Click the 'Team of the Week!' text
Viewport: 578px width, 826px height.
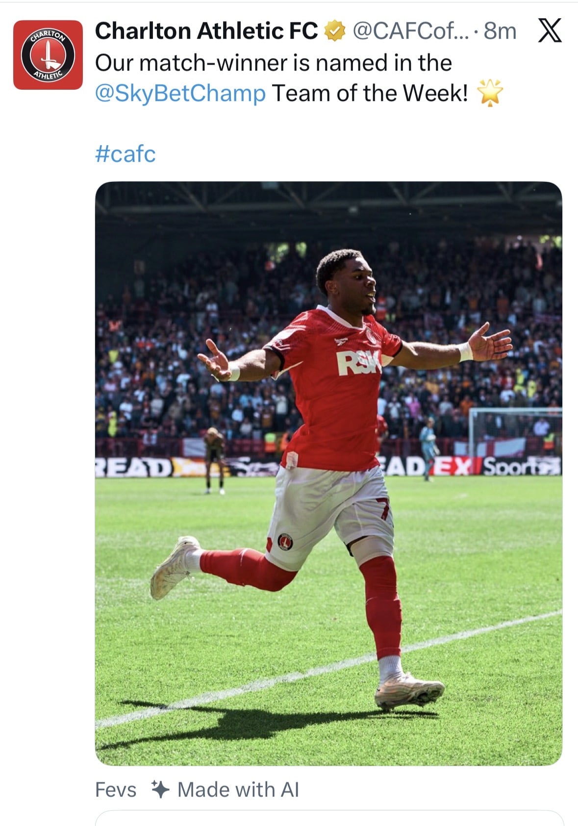tap(370, 93)
